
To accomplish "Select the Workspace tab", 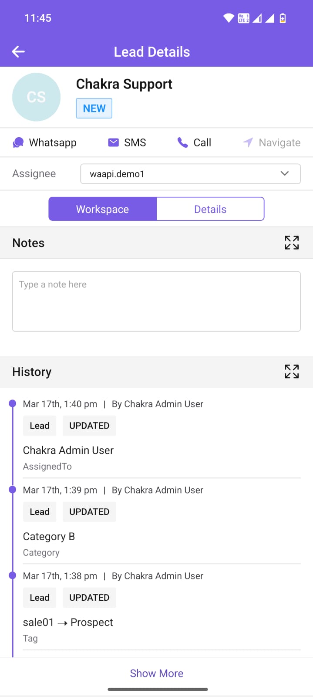I will coord(102,209).
